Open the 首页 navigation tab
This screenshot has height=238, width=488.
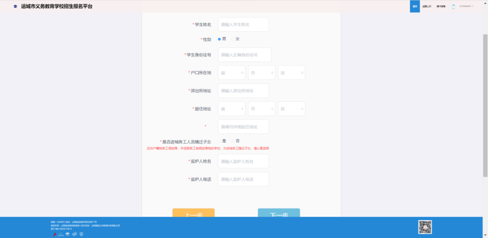415,6
